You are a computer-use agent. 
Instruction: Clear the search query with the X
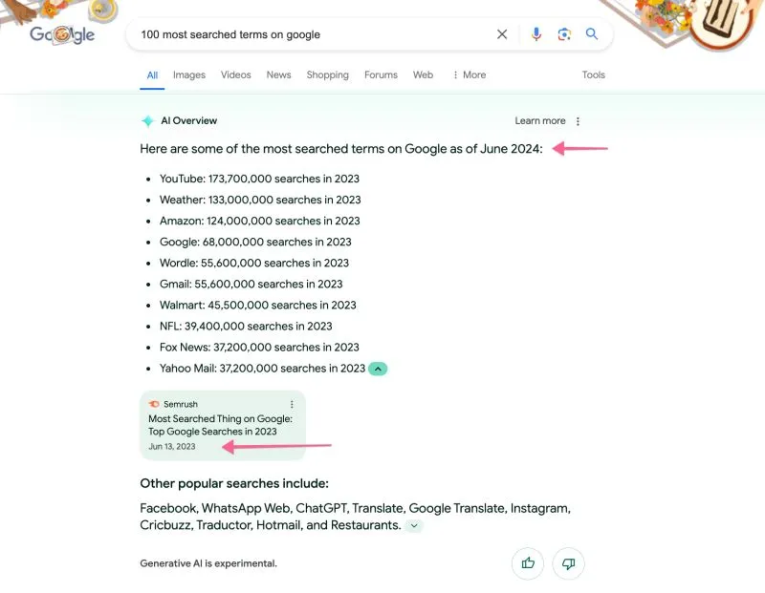pyautogui.click(x=502, y=33)
